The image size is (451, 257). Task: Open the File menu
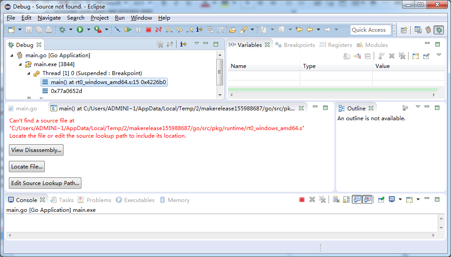tap(11, 18)
